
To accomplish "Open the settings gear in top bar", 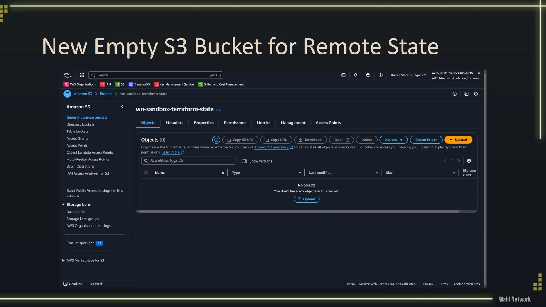I will pyautogui.click(x=380, y=75).
